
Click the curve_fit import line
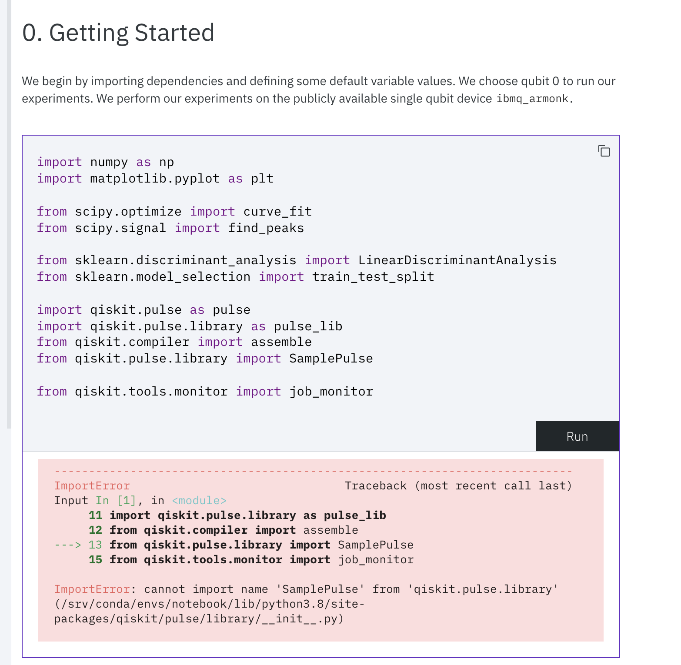click(174, 211)
